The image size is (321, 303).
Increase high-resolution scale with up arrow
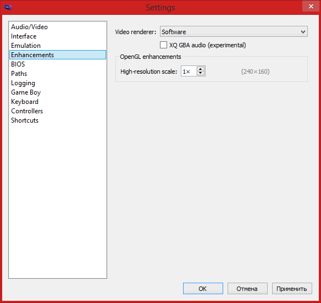201,69
